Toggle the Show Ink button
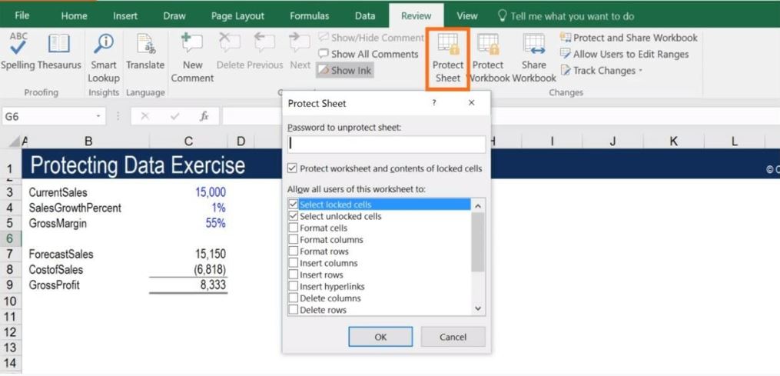The width and height of the screenshot is (780, 376). click(x=345, y=70)
